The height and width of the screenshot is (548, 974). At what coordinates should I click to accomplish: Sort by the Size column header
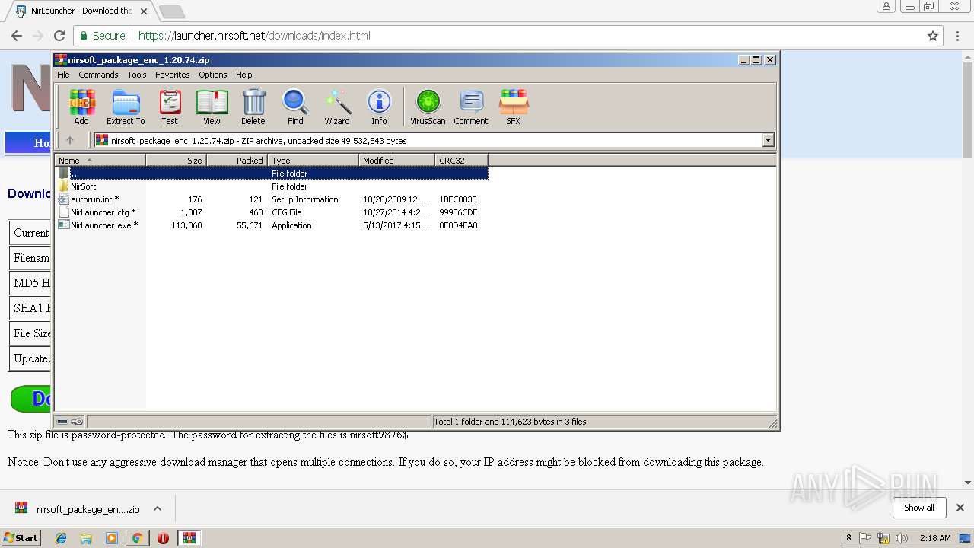pos(177,161)
